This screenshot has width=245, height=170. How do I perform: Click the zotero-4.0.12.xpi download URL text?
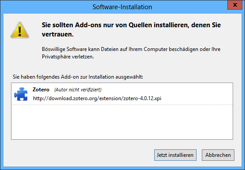(97, 98)
